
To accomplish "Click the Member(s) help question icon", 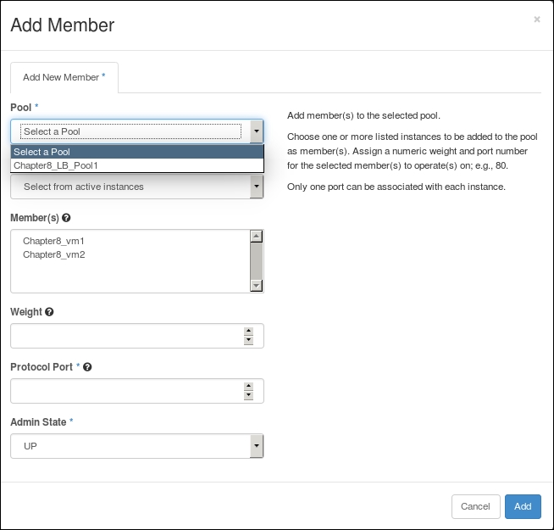I will click(66, 218).
